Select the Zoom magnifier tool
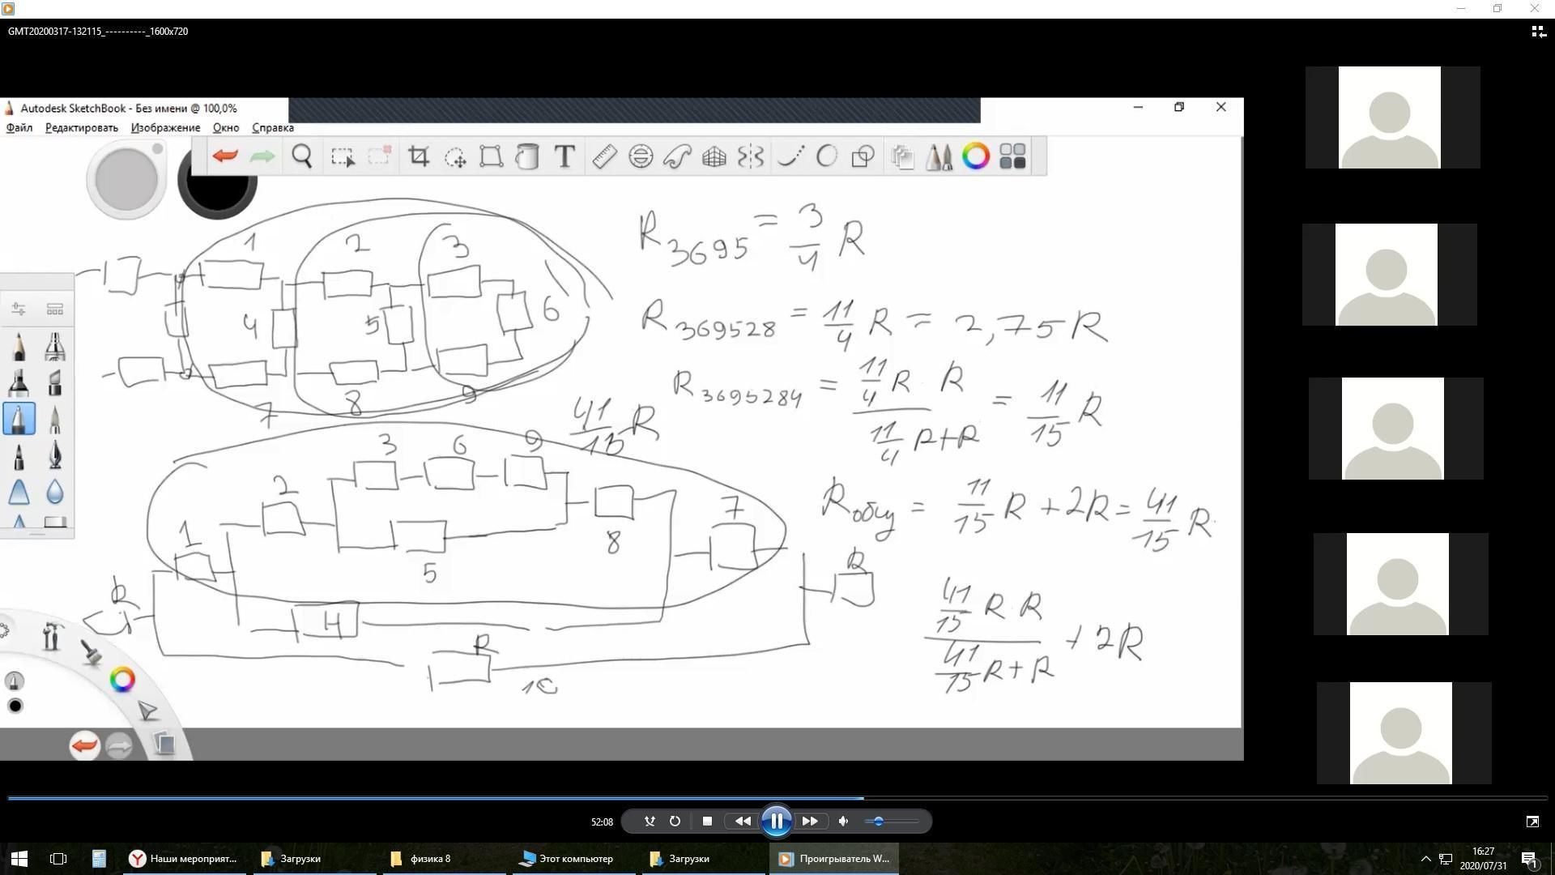The width and height of the screenshot is (1555, 875). [302, 156]
